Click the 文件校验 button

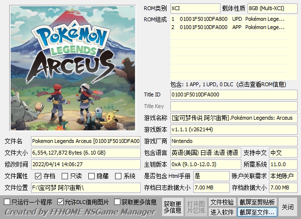point(222,202)
